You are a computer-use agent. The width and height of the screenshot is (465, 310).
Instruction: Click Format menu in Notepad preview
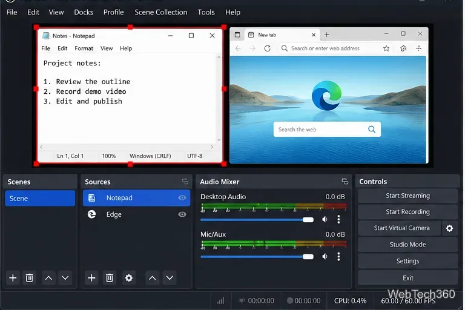(84, 48)
